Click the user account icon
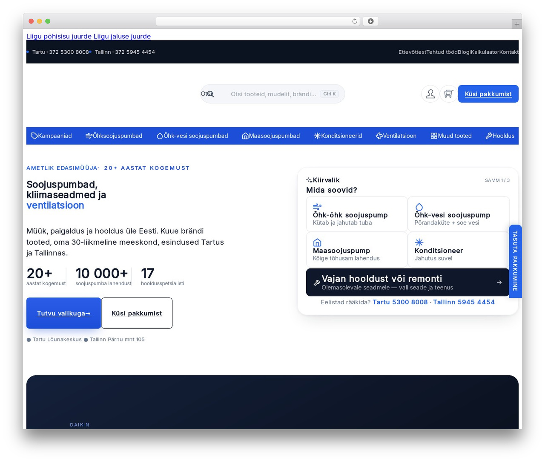Viewport: 545px width, 462px height. click(430, 94)
